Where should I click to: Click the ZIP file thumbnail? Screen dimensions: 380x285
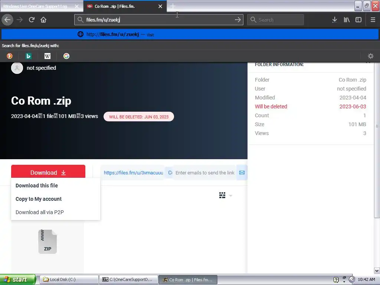[47, 242]
